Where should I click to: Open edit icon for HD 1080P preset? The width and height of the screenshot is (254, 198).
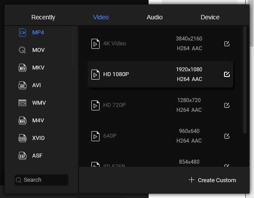[227, 74]
